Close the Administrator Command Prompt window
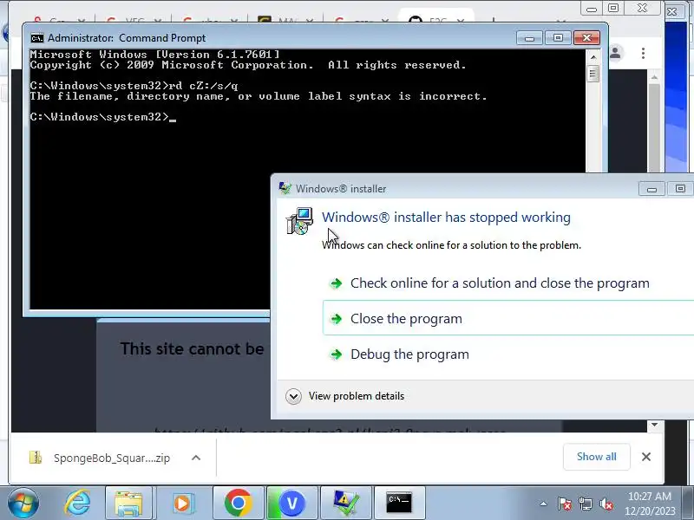This screenshot has height=520, width=694. (x=586, y=38)
